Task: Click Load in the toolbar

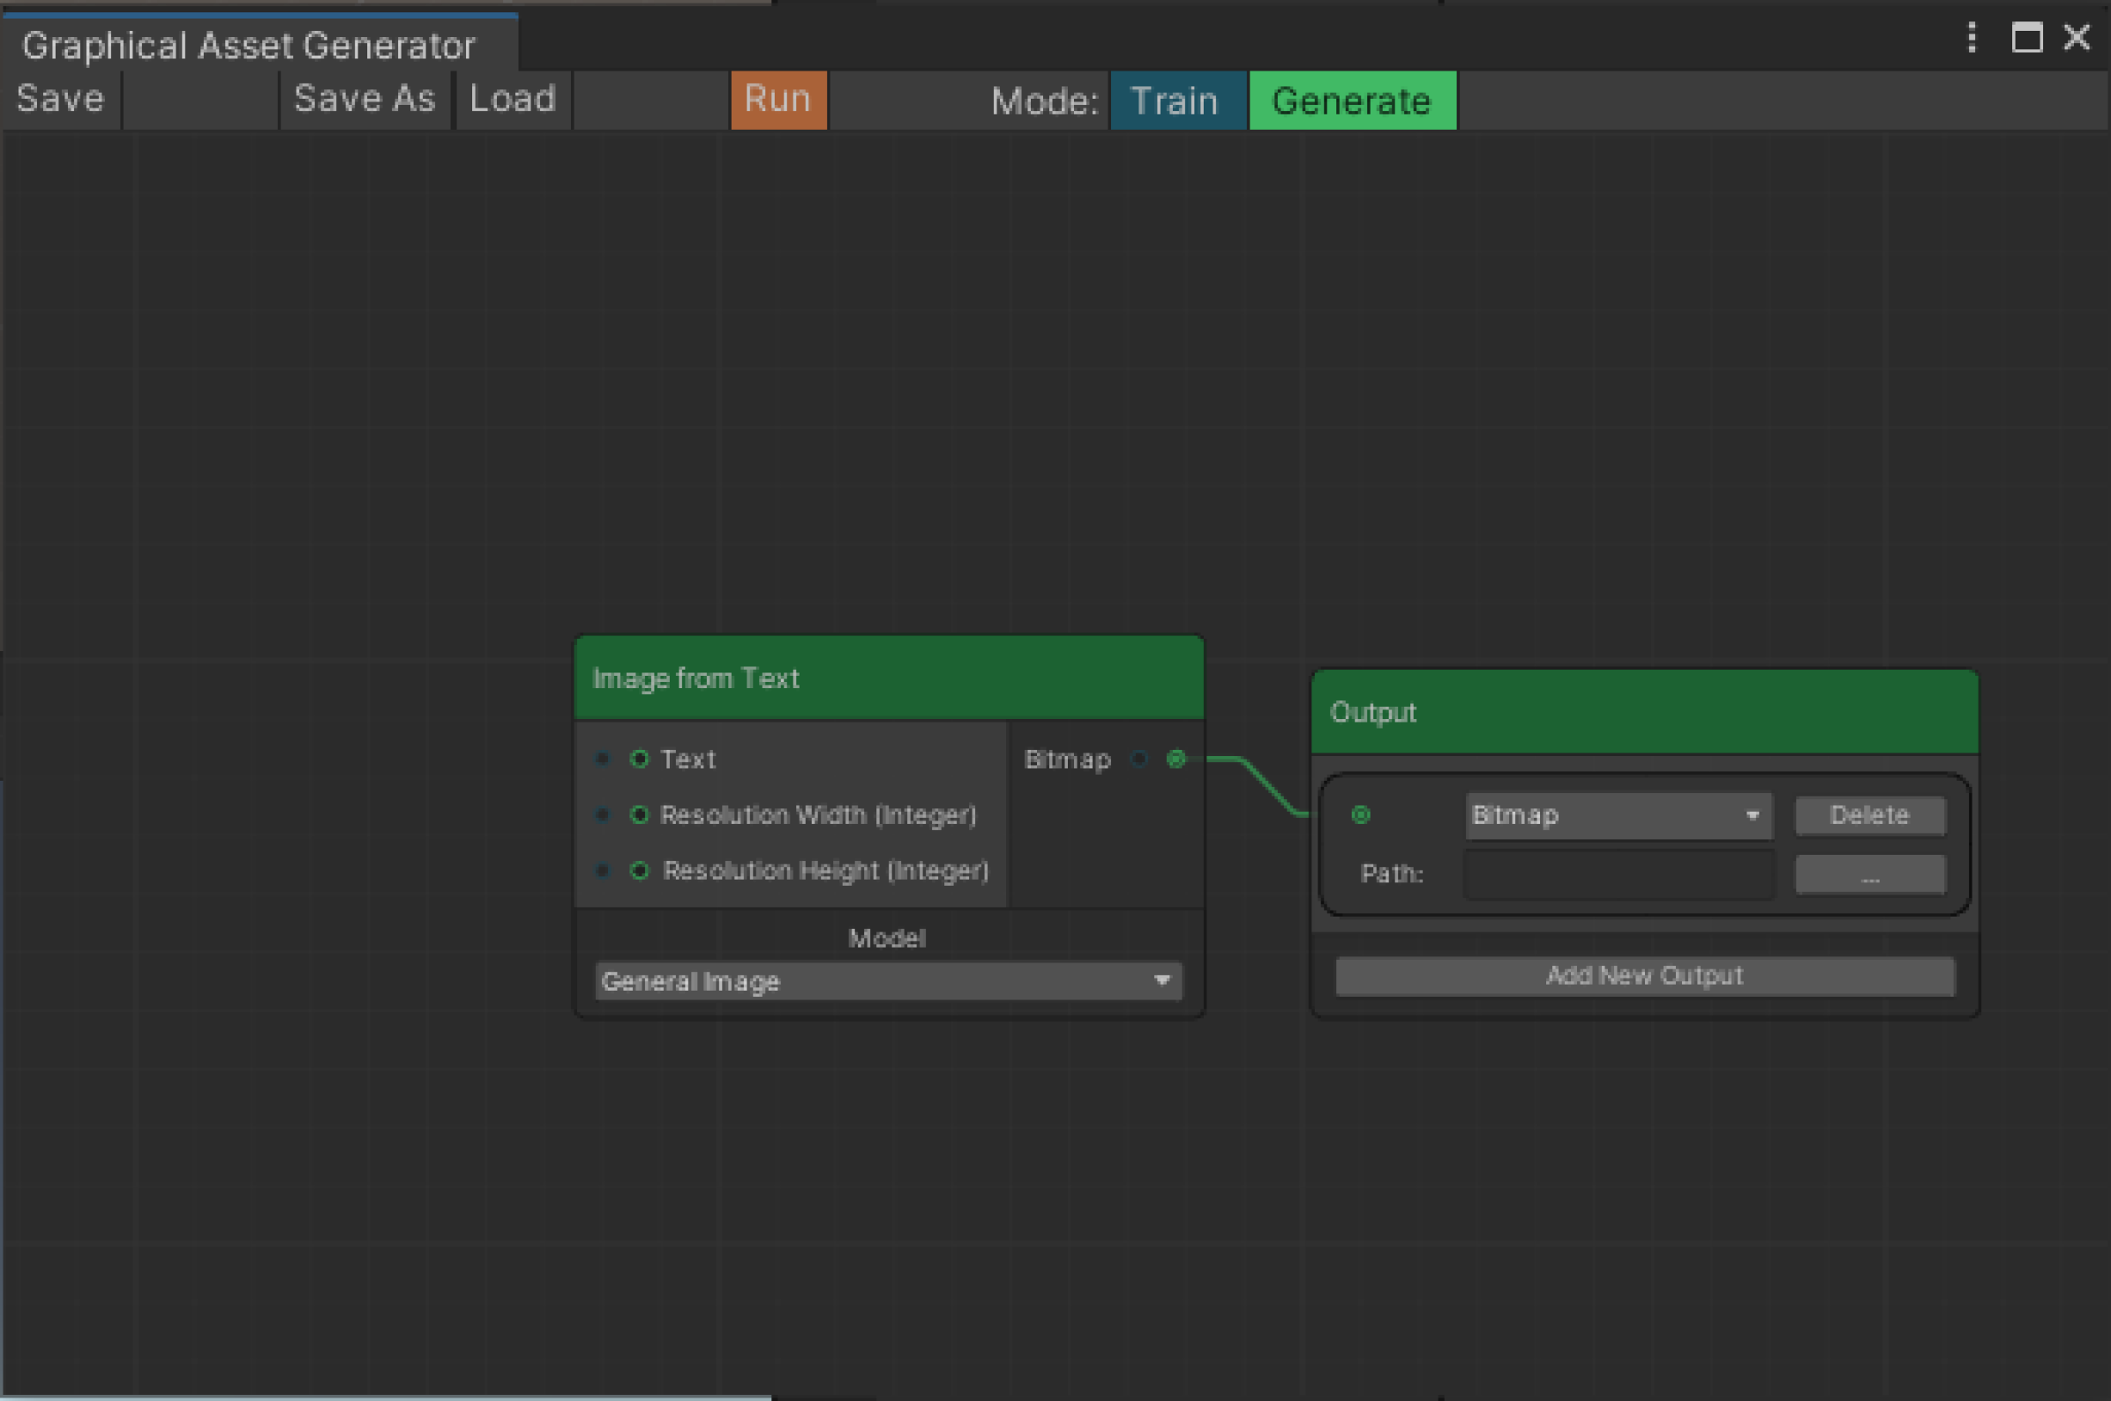Action: tap(513, 99)
